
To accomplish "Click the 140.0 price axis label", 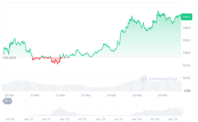I will click(187, 28).
